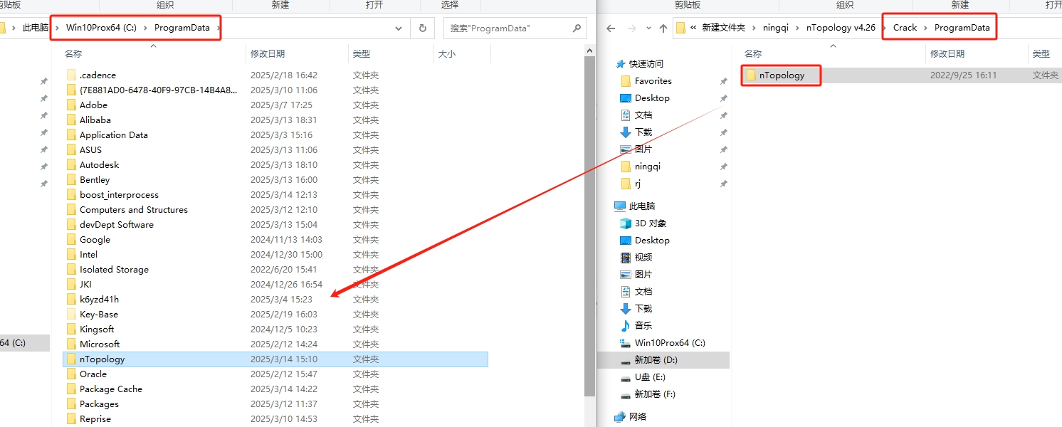The width and height of the screenshot is (1062, 427).
Task: Click the search magnifier icon
Action: (x=577, y=28)
